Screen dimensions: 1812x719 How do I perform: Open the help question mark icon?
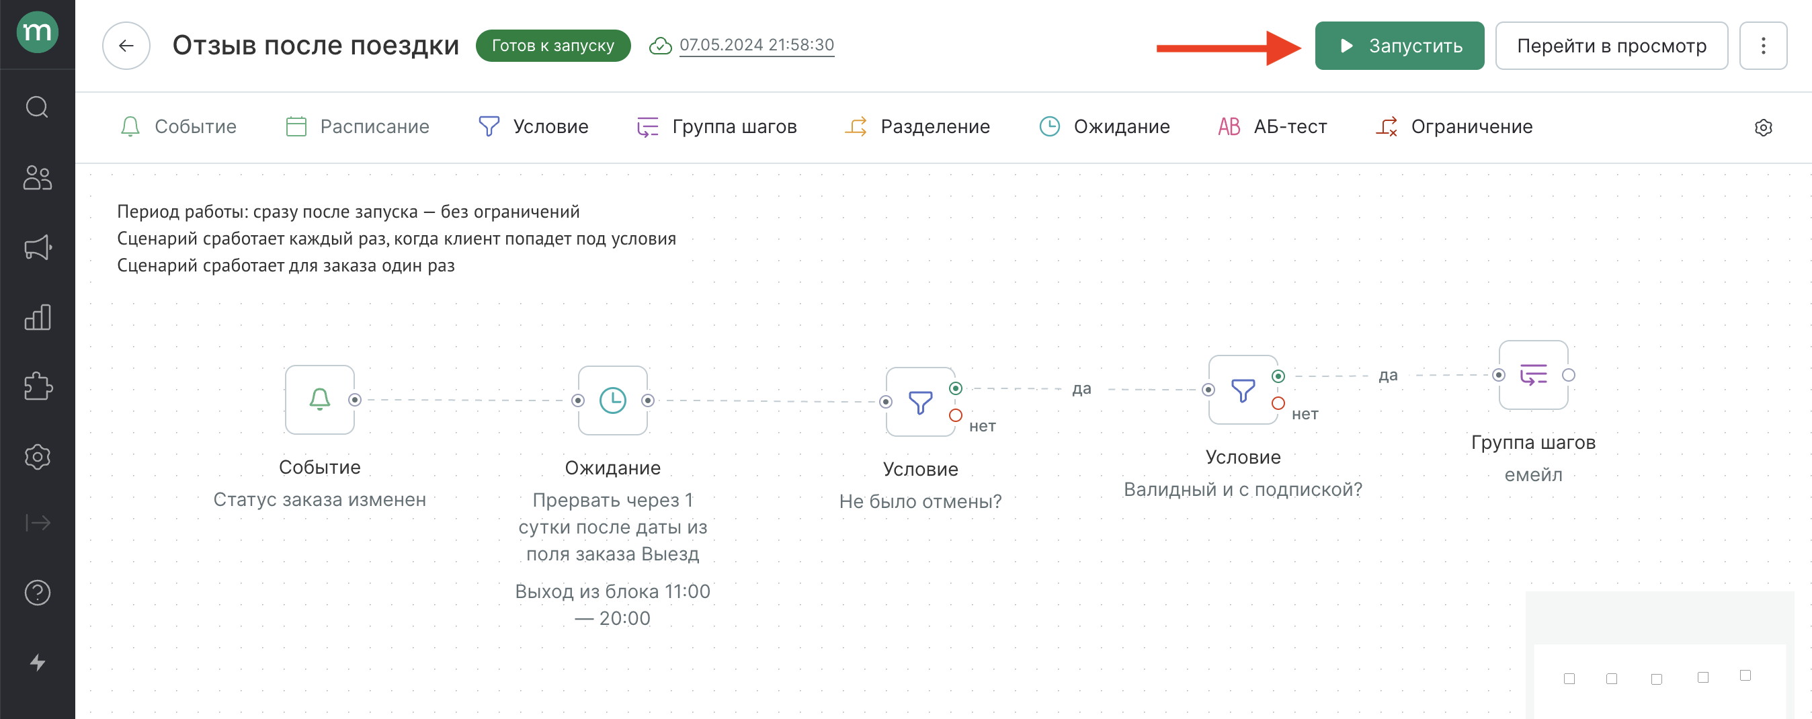(x=37, y=593)
